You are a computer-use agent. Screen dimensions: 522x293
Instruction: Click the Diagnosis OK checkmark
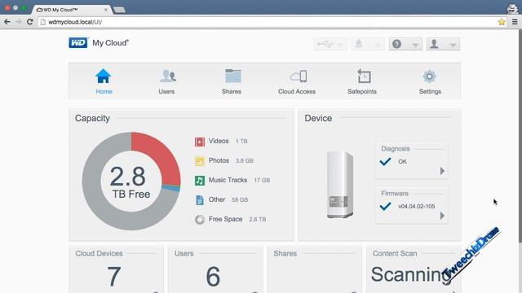pyautogui.click(x=385, y=162)
